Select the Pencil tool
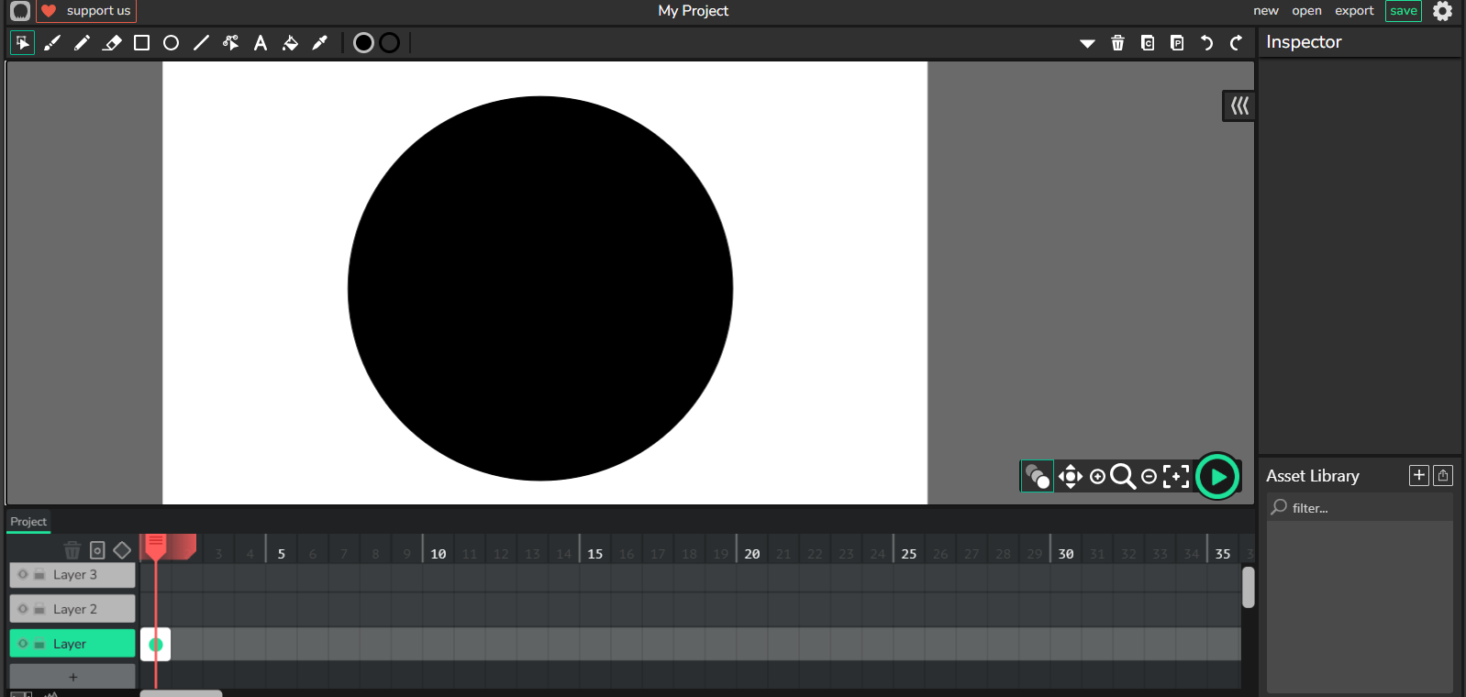 pyautogui.click(x=82, y=43)
